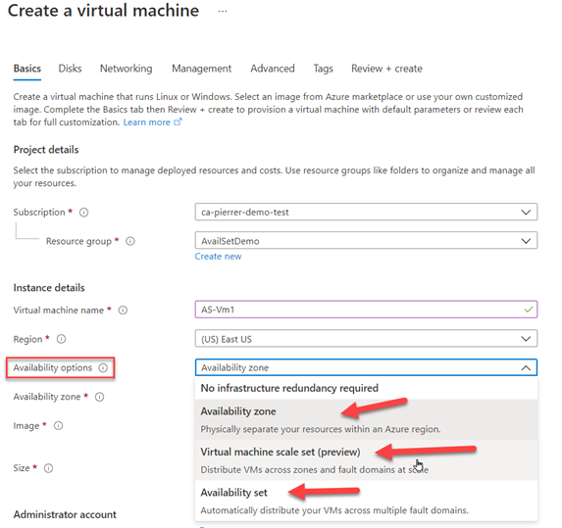Click the Virtual machine name input field

point(366,310)
